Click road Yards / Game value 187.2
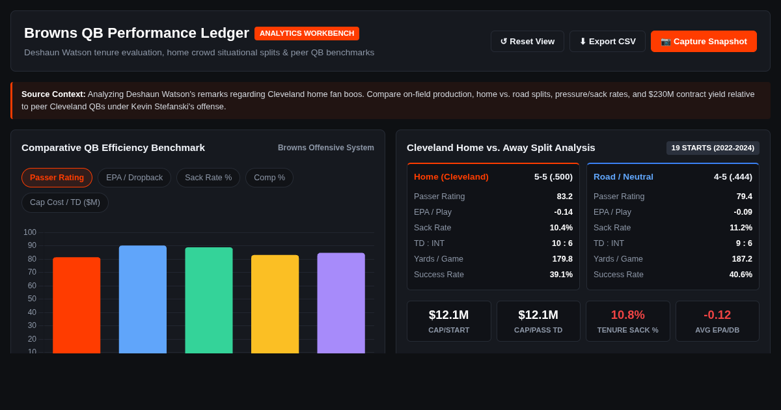 [742, 259]
